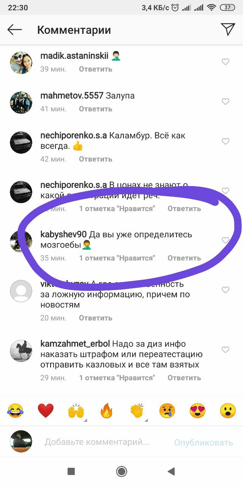Insert the raised hands emoji
The height and width of the screenshot is (486, 243).
(76, 411)
